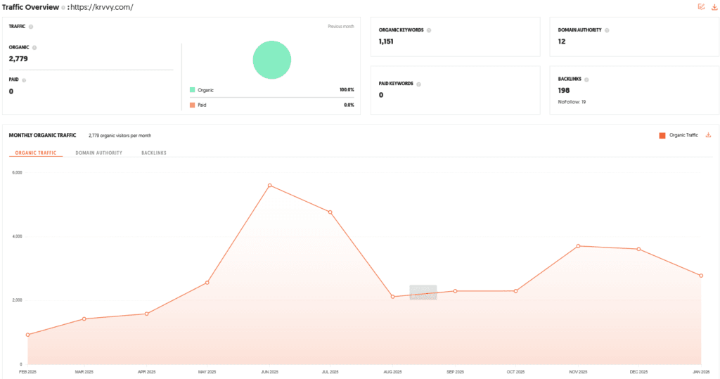The height and width of the screenshot is (379, 720).
Task: Click the domain authority value 12
Action: coord(562,41)
